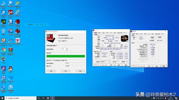
Task: Open 工具 dropdown arrow in memory CPU-Z window
Action: coord(152,66)
